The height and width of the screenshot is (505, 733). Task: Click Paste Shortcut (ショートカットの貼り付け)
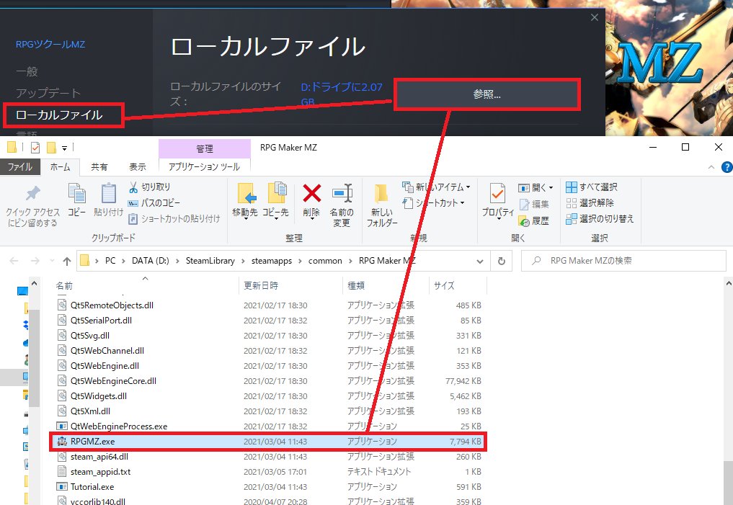pyautogui.click(x=174, y=218)
